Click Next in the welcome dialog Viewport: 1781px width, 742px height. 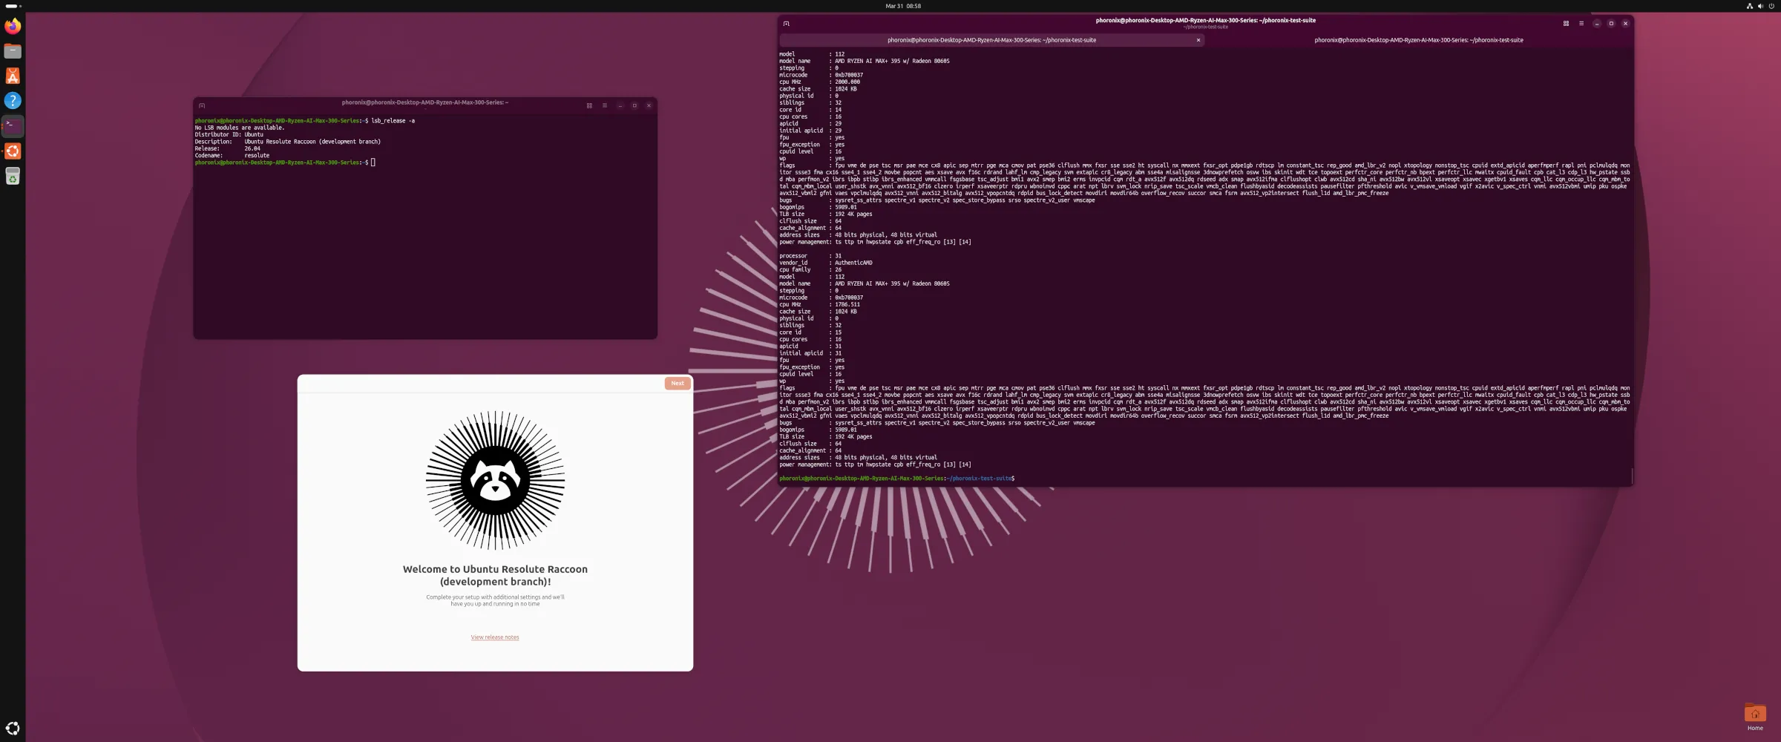676,383
